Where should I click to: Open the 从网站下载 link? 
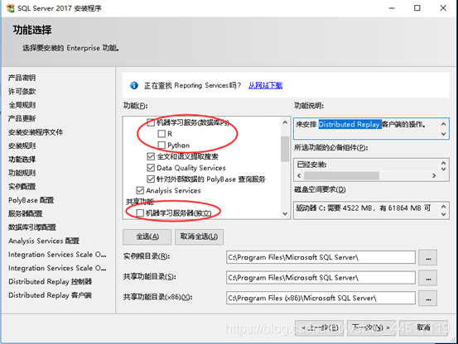(x=265, y=85)
